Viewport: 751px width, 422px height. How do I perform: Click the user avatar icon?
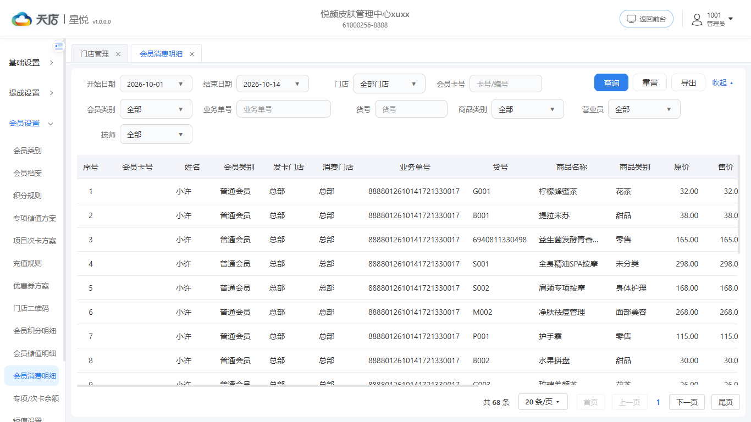click(x=697, y=19)
